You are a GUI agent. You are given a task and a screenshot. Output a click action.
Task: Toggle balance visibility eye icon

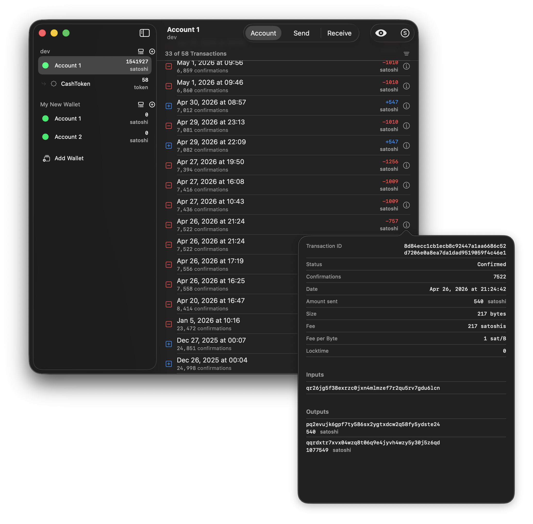click(381, 33)
